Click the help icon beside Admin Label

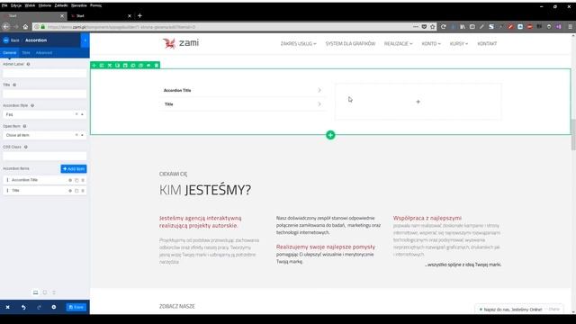(28, 64)
